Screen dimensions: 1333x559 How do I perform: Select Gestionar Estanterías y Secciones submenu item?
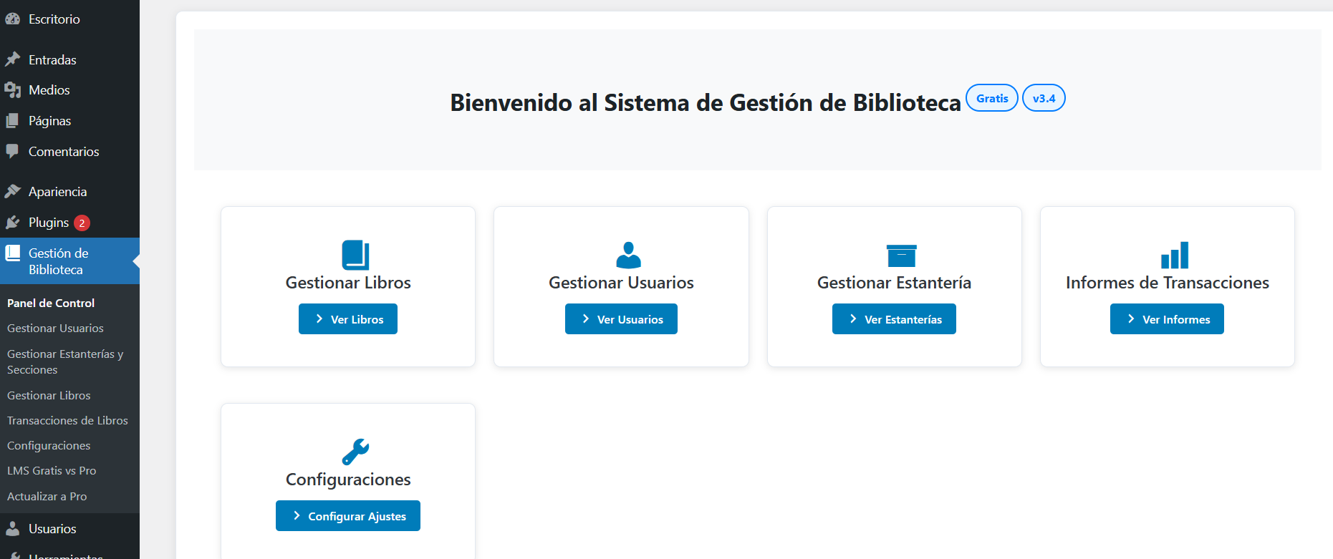point(64,361)
